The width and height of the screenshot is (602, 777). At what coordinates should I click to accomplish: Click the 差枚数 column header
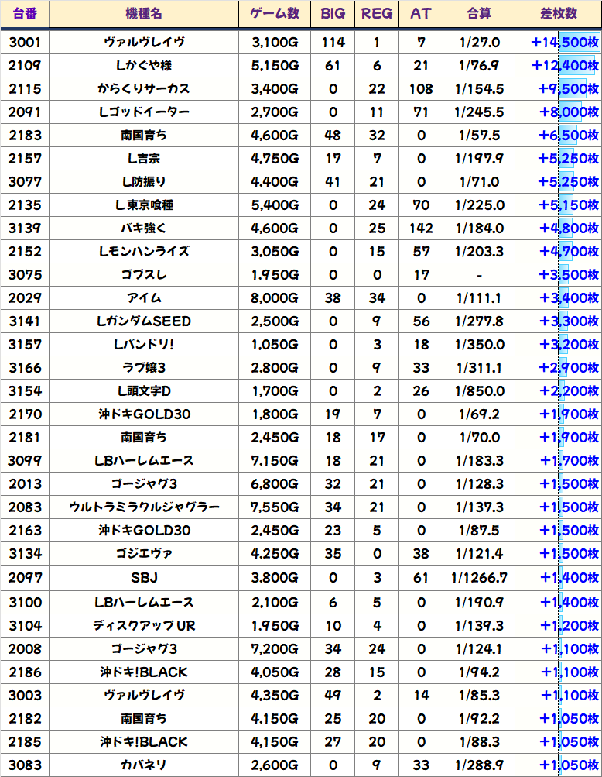(x=559, y=13)
